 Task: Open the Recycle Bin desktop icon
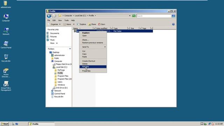click(6, 58)
